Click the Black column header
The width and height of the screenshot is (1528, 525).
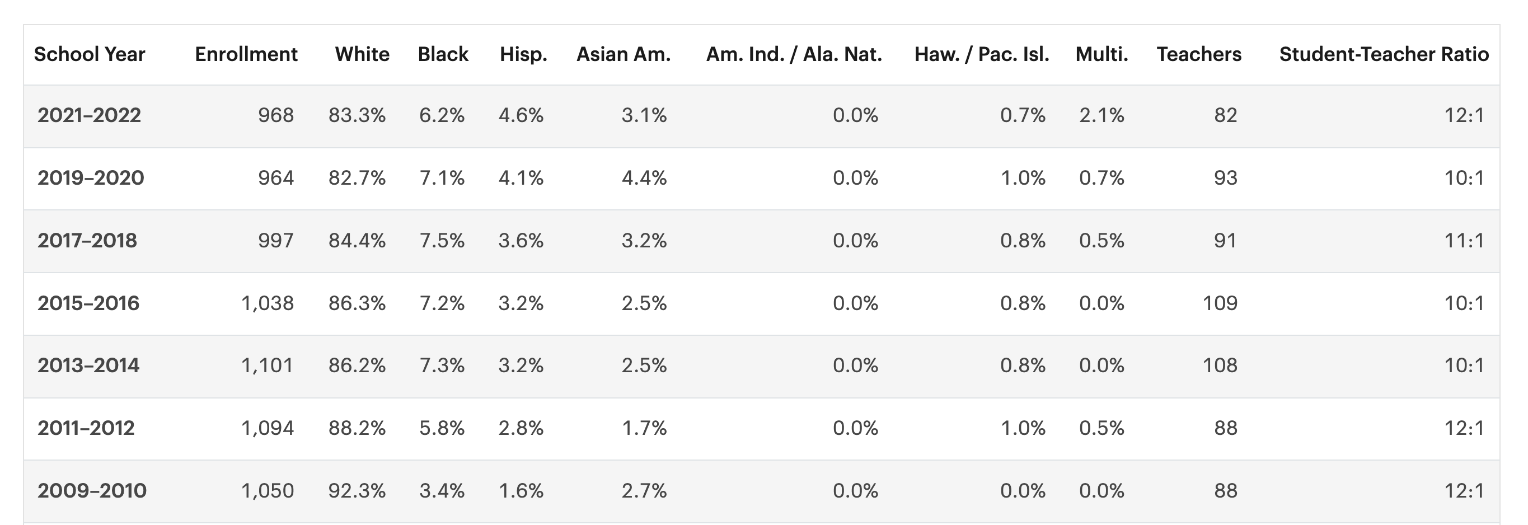(443, 55)
